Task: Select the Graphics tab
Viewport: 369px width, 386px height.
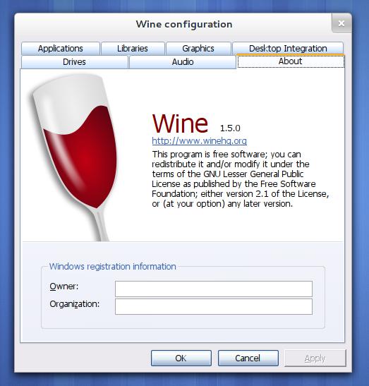Action: click(198, 48)
